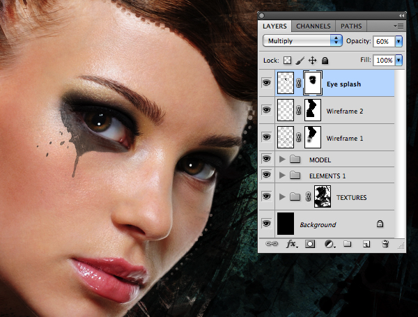Add a layer mask with mask icon
The width and height of the screenshot is (418, 317).
click(x=310, y=244)
